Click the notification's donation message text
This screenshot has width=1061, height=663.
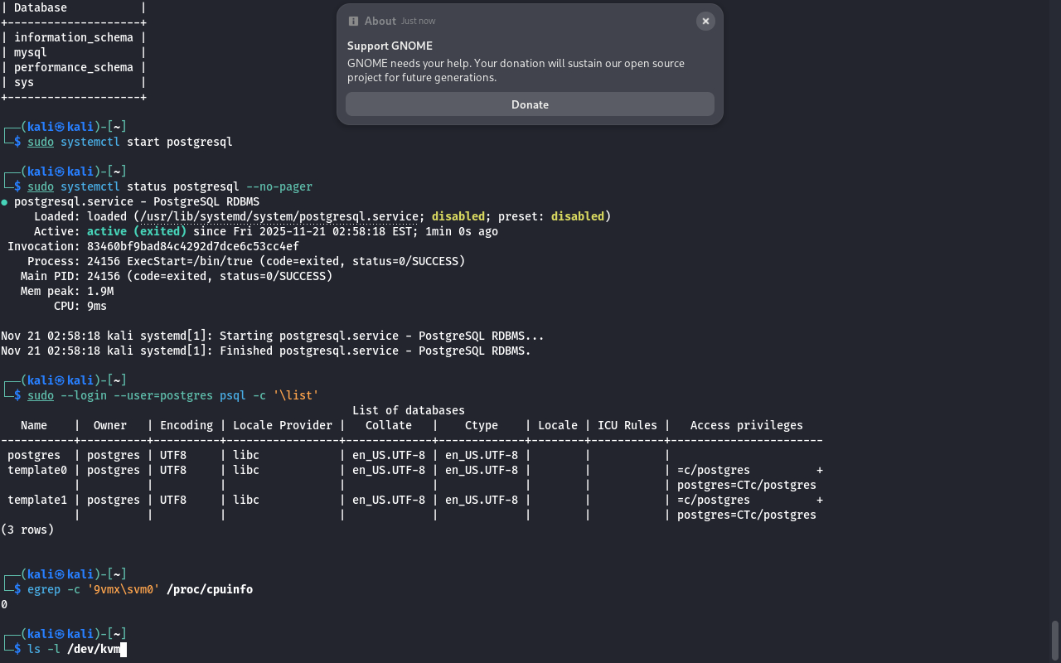[x=516, y=70]
